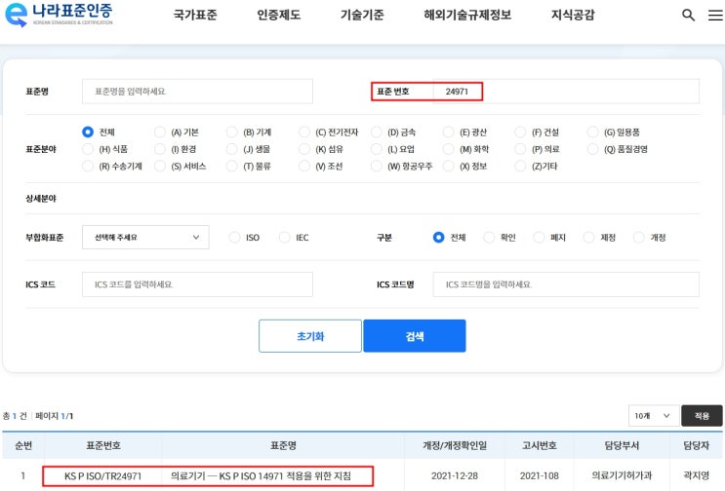
Task: Open the 기술기준 menu
Action: pos(362,15)
